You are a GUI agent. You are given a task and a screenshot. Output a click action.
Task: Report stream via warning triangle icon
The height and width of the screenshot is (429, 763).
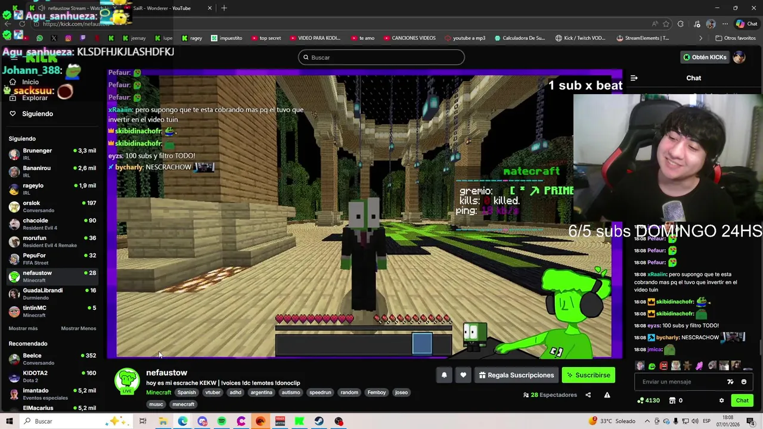tap(607, 395)
